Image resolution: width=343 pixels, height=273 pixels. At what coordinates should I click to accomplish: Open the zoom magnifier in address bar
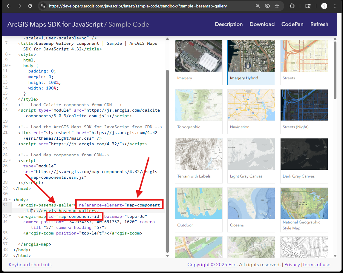click(x=258, y=6)
